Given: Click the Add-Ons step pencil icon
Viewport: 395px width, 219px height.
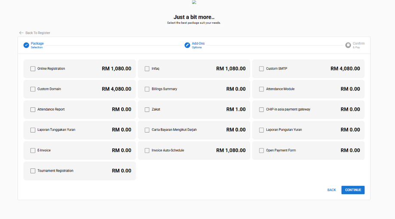Looking at the screenshot, I should (x=187, y=45).
